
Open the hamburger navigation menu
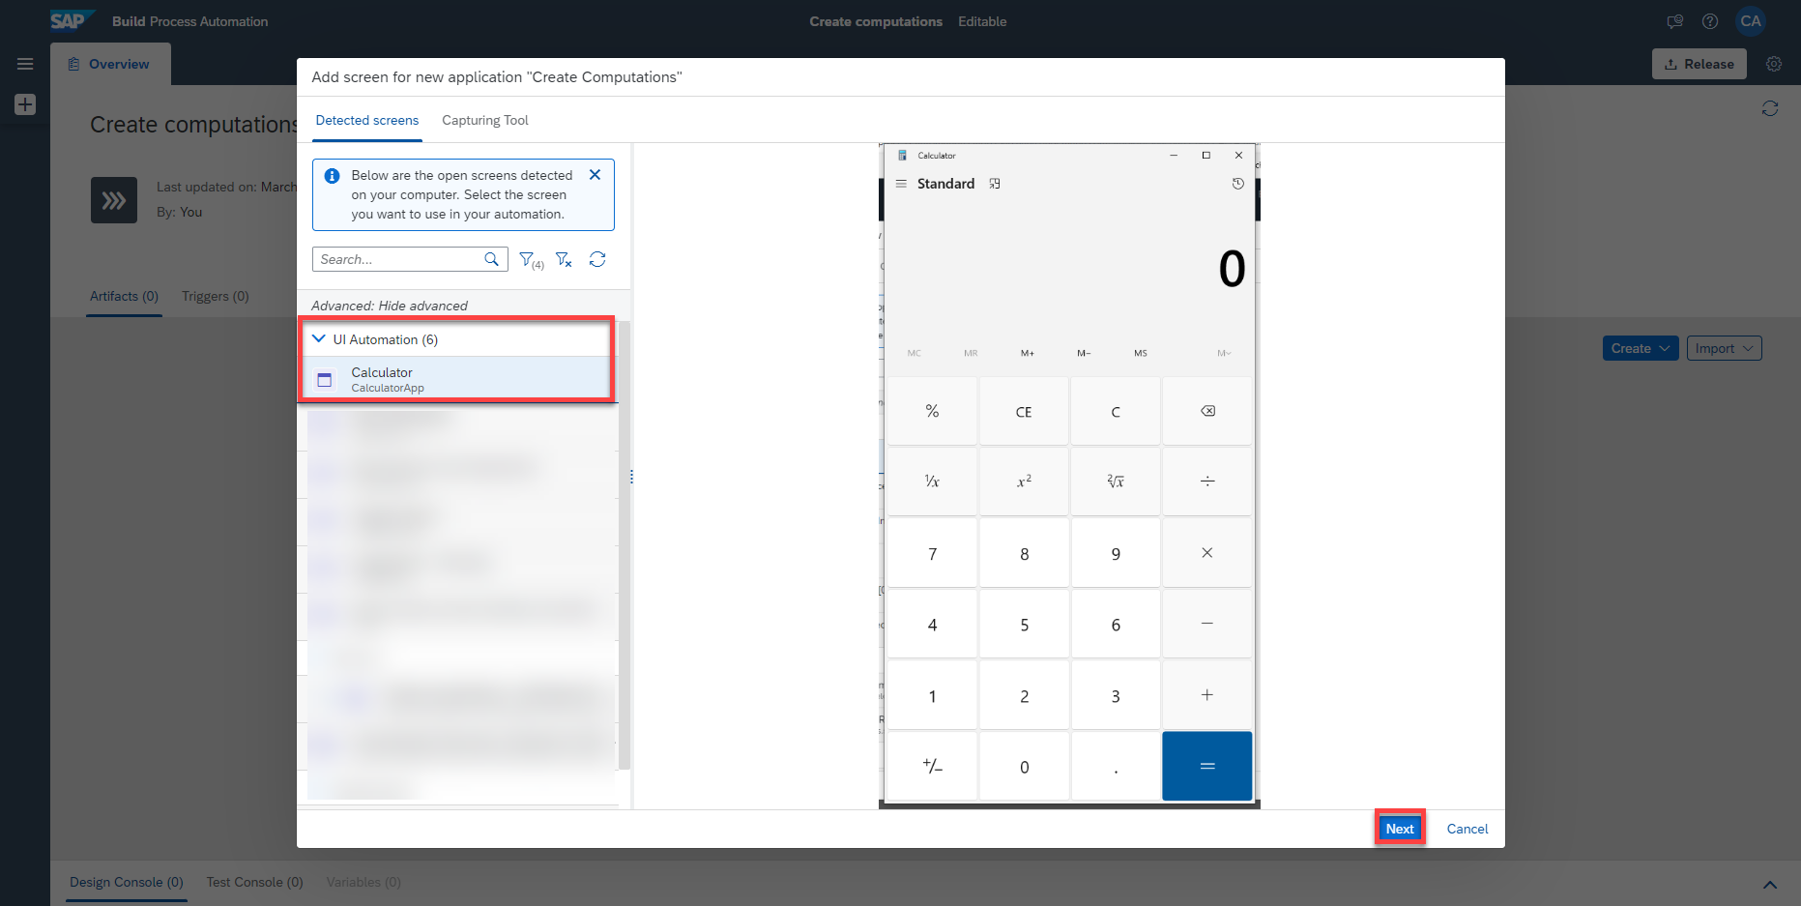[x=25, y=64]
